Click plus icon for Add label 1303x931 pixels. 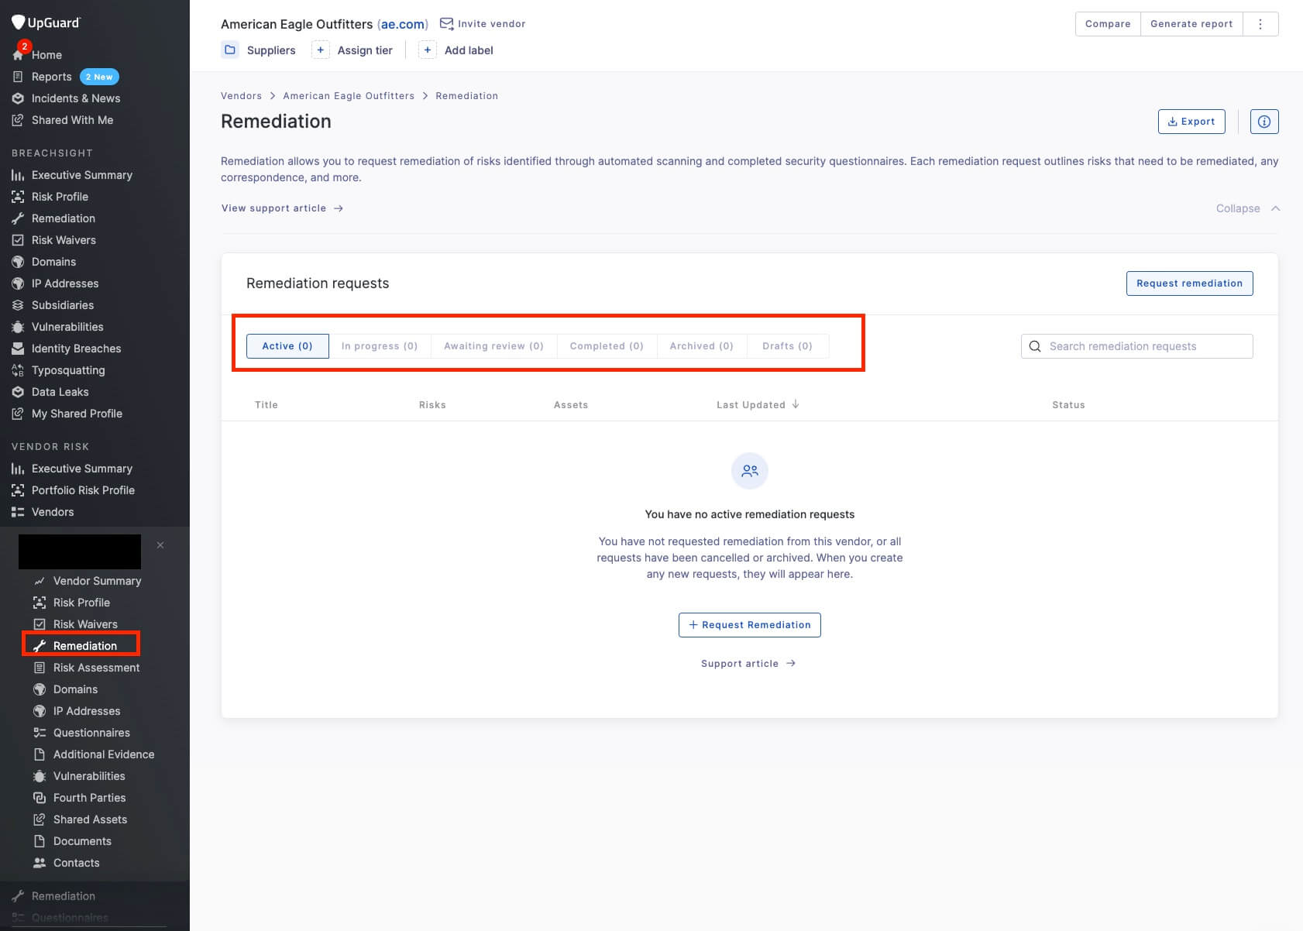[427, 50]
